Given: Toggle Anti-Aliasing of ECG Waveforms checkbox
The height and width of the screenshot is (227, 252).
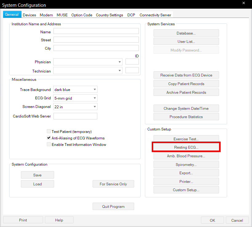Looking at the screenshot, I should 49,138.
